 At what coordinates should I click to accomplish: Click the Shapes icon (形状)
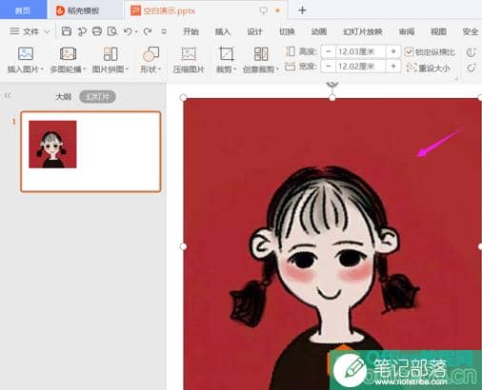click(151, 53)
